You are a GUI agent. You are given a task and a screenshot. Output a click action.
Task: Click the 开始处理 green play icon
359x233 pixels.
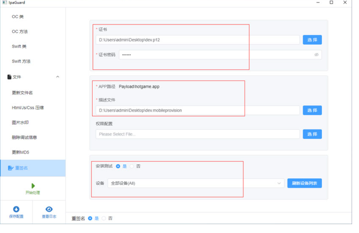(x=33, y=186)
